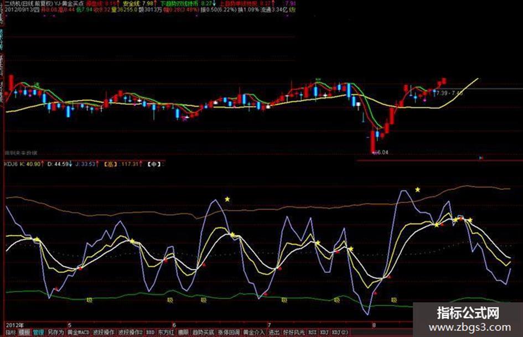Click the 2012年 time axis label
Image resolution: width=523 pixels, height=337 pixels.
[15, 325]
